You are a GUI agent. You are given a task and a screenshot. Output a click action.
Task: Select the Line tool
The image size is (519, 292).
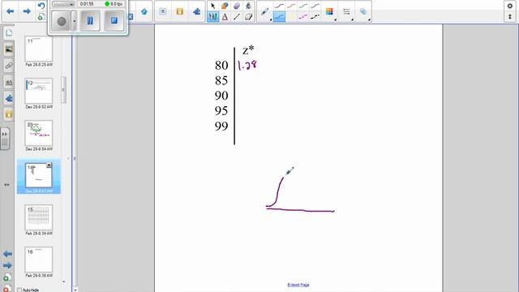pyautogui.click(x=237, y=16)
